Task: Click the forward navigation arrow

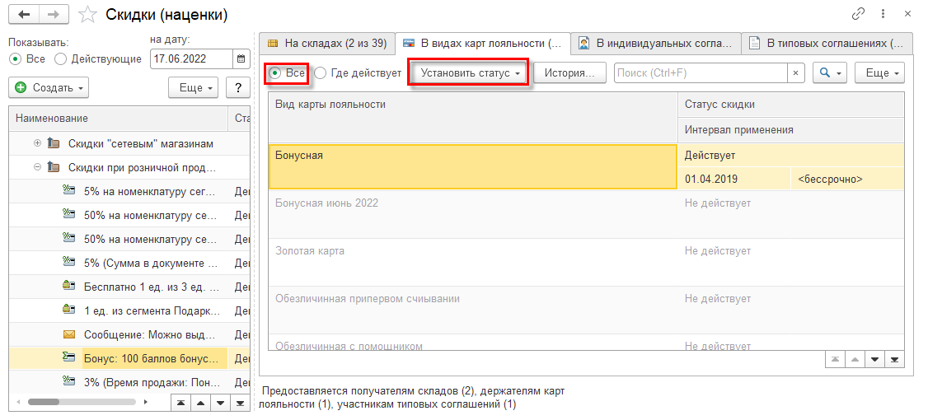Action: click(53, 15)
